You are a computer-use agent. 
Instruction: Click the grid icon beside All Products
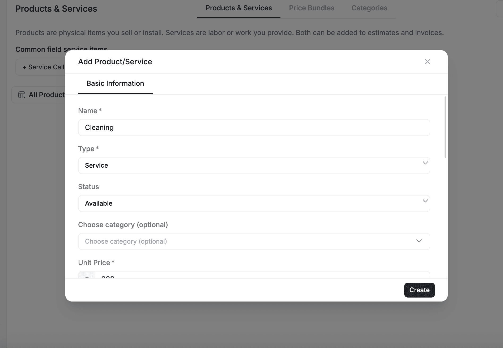[22, 95]
